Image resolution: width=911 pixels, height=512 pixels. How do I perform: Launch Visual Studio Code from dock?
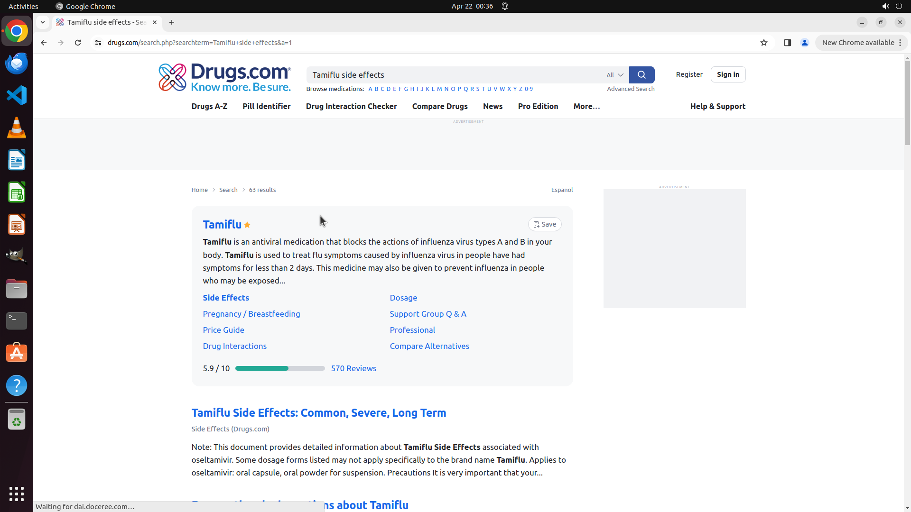(x=17, y=95)
